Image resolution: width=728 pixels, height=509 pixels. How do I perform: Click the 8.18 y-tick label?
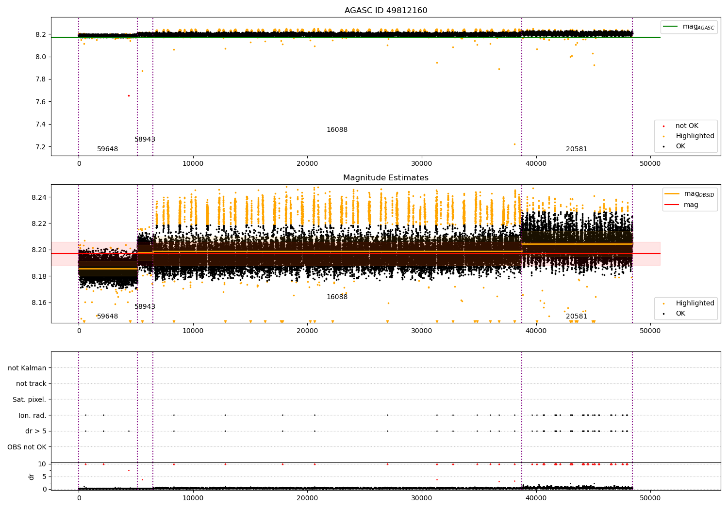tap(39, 276)
